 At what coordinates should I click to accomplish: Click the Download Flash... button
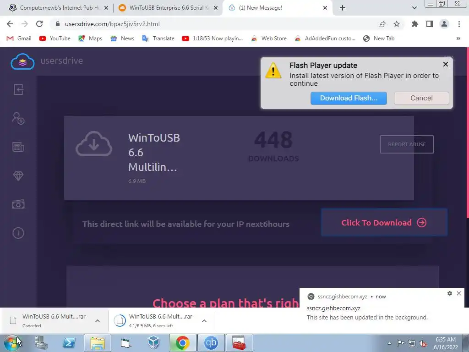(x=349, y=98)
